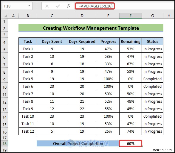Click the Overall Project Completion label cell
This screenshot has width=175, height=153.
click(x=78, y=143)
